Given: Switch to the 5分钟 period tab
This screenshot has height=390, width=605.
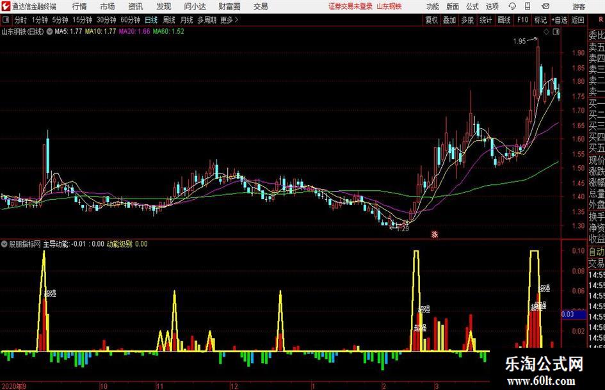Looking at the screenshot, I should [x=60, y=20].
